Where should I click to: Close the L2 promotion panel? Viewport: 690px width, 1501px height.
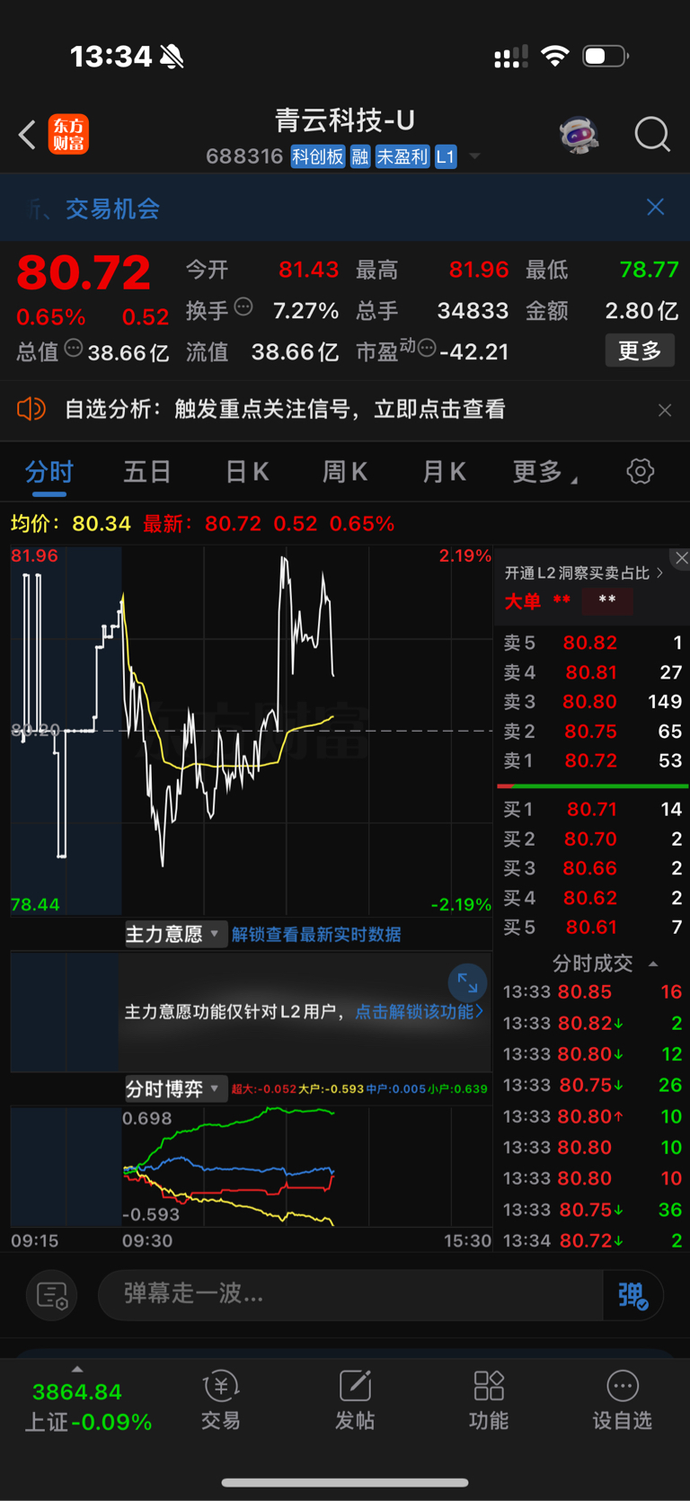(x=682, y=557)
